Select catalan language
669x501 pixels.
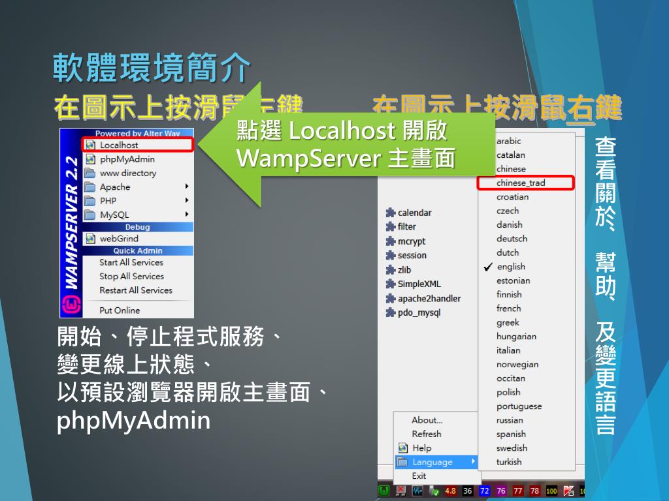pyautogui.click(x=511, y=155)
